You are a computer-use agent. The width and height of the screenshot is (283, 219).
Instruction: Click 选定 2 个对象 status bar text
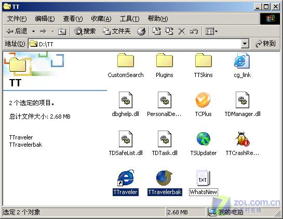point(21,212)
